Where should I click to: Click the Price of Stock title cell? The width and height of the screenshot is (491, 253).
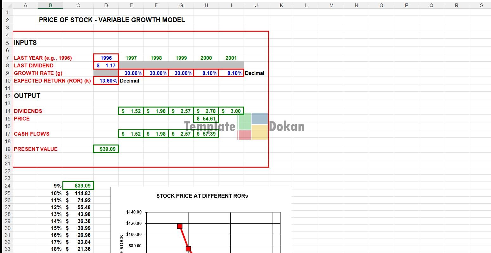click(x=112, y=20)
